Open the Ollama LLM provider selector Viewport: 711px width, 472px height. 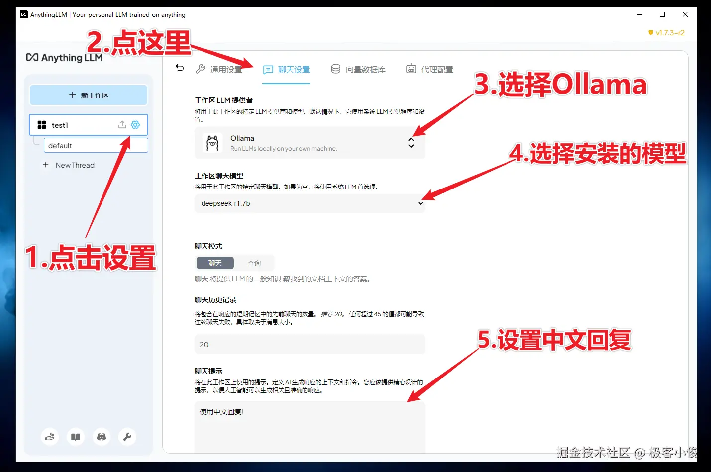click(x=309, y=143)
